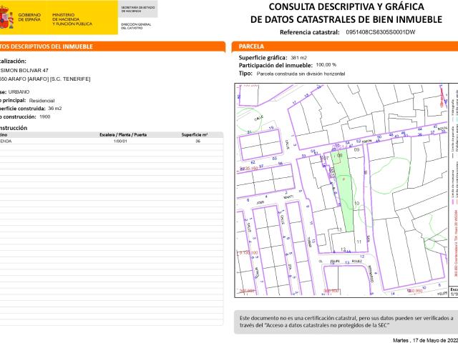Click the "Referencia catastral:" label
The image size is (458, 343).
tap(310, 32)
